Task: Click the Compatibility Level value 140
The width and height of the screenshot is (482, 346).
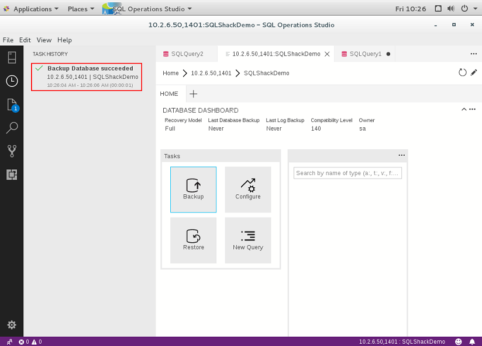Action: [x=316, y=128]
